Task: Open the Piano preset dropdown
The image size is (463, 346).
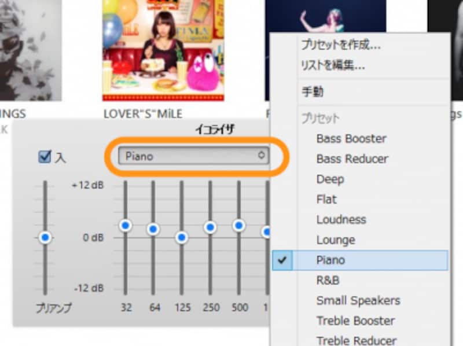Action: pos(194,156)
